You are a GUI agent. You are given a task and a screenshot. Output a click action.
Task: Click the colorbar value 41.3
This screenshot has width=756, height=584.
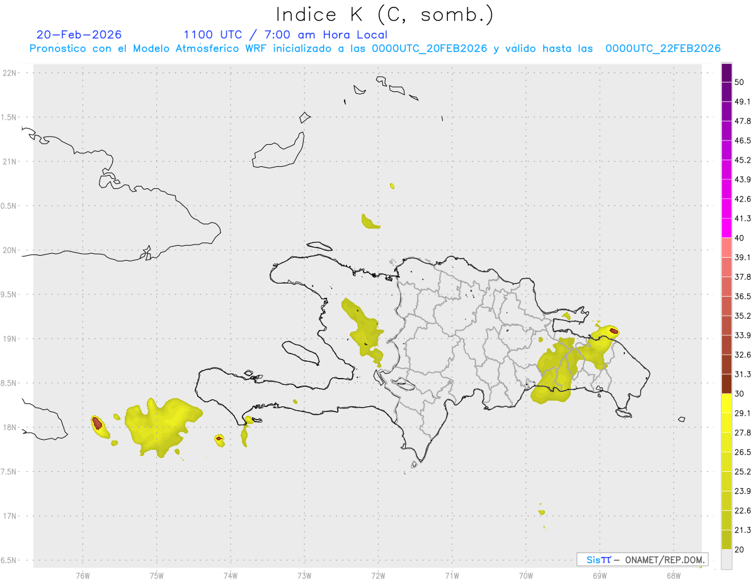pyautogui.click(x=743, y=219)
